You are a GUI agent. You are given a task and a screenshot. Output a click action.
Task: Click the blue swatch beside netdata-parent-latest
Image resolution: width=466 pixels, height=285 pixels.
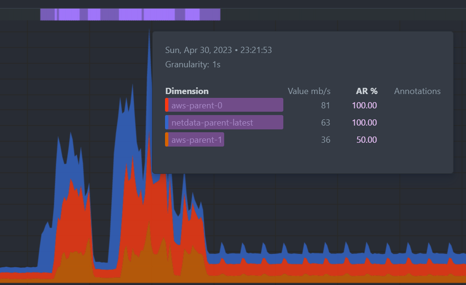click(x=167, y=123)
